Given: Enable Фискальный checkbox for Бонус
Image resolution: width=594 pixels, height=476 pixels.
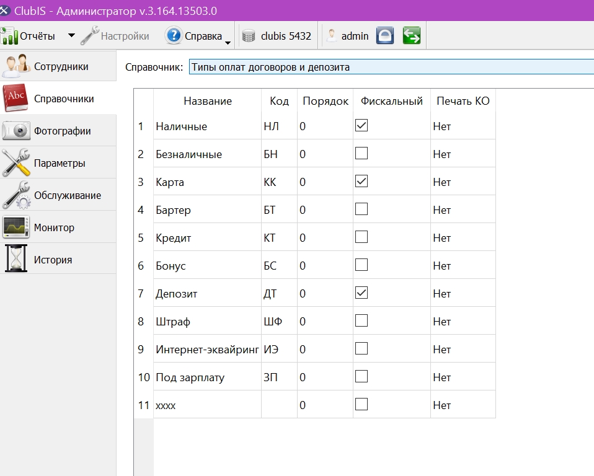Looking at the screenshot, I should (361, 265).
